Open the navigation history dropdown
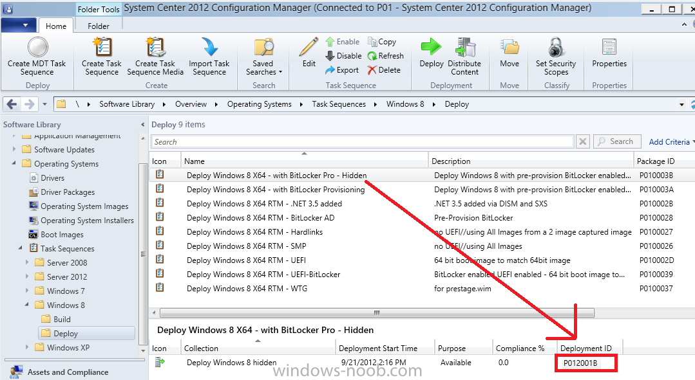The width and height of the screenshot is (695, 380). point(45,104)
